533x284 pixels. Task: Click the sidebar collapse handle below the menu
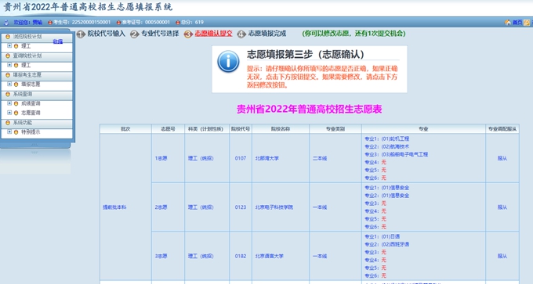point(34,145)
